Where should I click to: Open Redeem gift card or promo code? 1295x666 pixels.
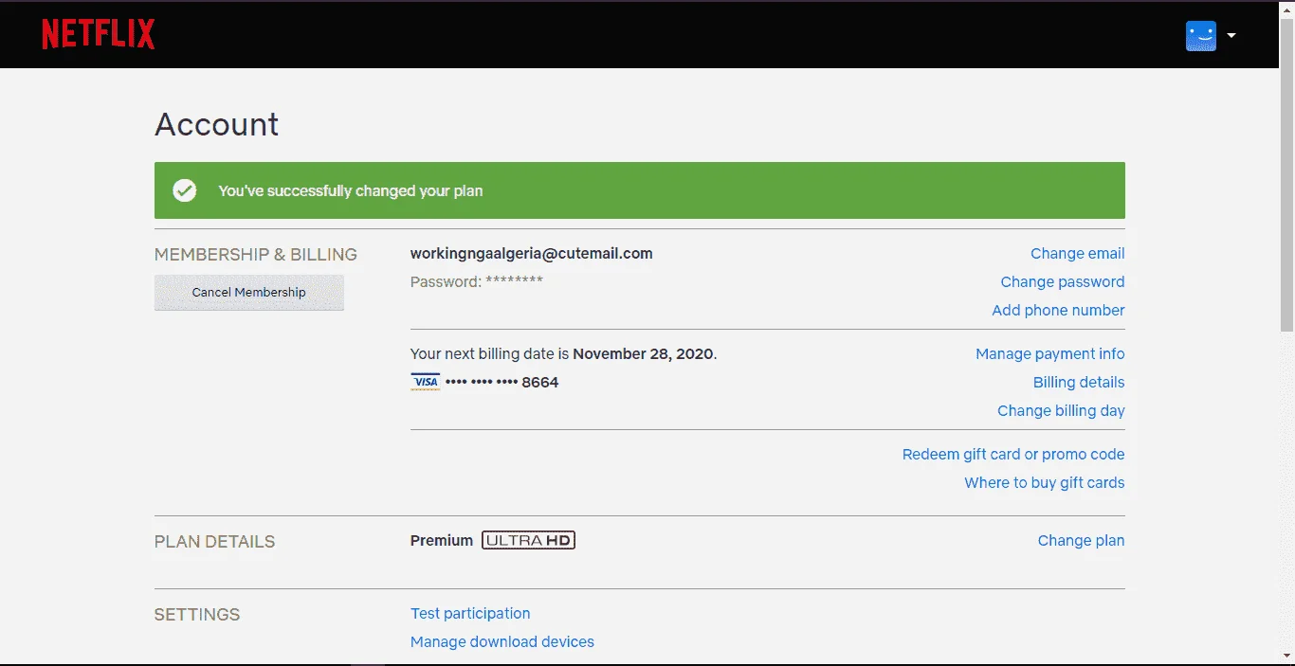pos(1013,454)
